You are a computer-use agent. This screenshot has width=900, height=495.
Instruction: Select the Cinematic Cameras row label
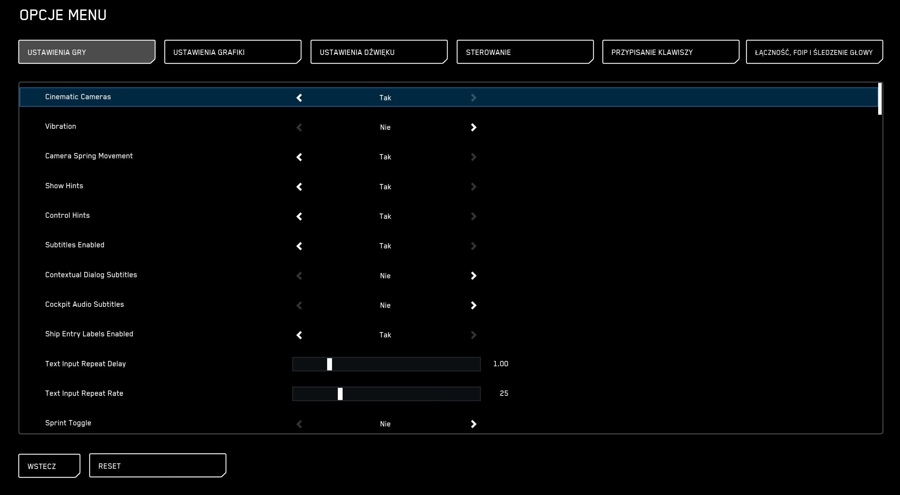click(x=78, y=97)
